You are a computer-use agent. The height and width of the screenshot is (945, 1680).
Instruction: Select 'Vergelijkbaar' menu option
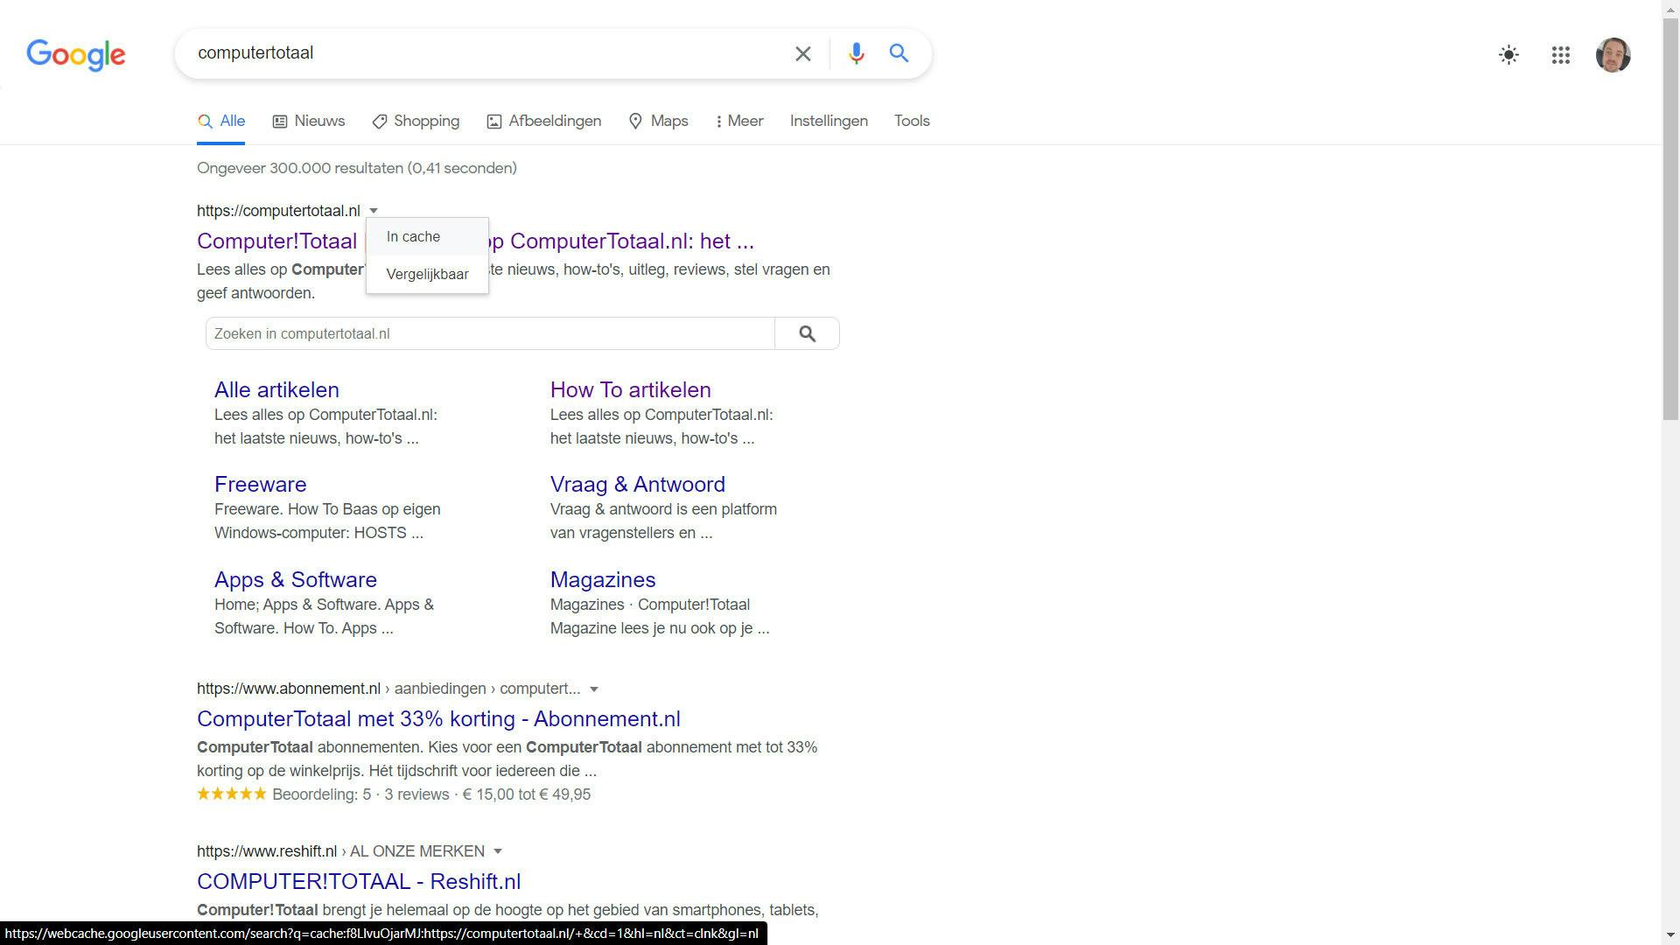click(427, 275)
